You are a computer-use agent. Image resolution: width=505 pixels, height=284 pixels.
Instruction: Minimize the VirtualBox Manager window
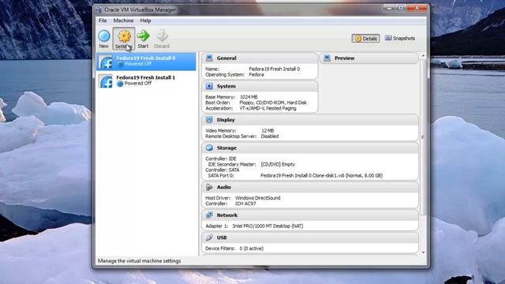point(389,8)
